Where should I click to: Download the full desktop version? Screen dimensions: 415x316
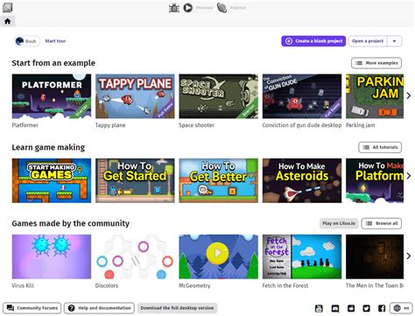click(x=177, y=308)
